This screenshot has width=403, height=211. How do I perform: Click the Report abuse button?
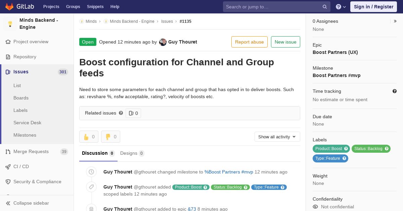tap(250, 42)
